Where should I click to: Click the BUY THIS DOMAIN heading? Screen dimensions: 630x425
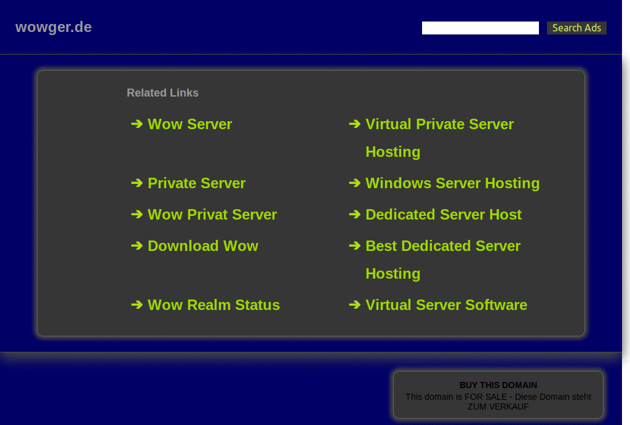(498, 385)
